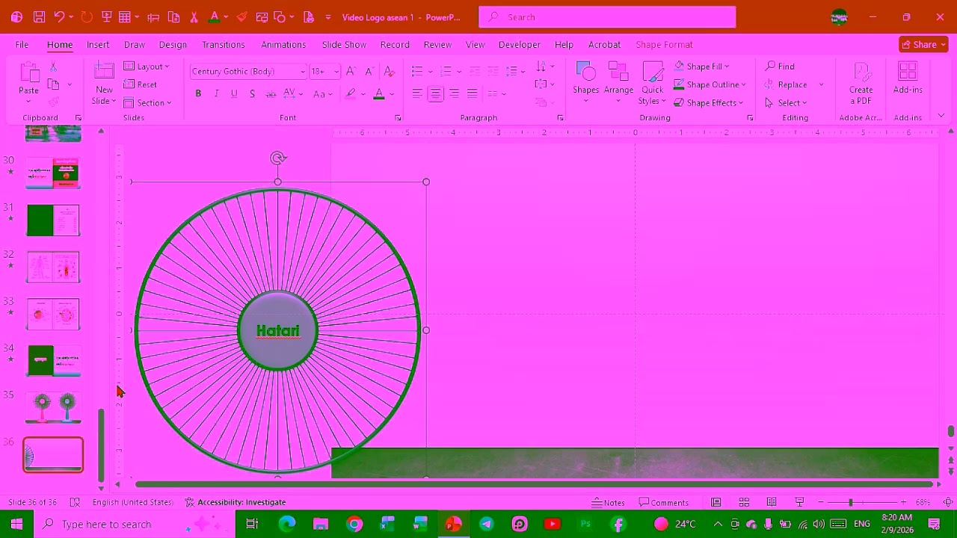Viewport: 957px width, 538px height.
Task: Open Quick Styles gallery
Action: [x=652, y=83]
